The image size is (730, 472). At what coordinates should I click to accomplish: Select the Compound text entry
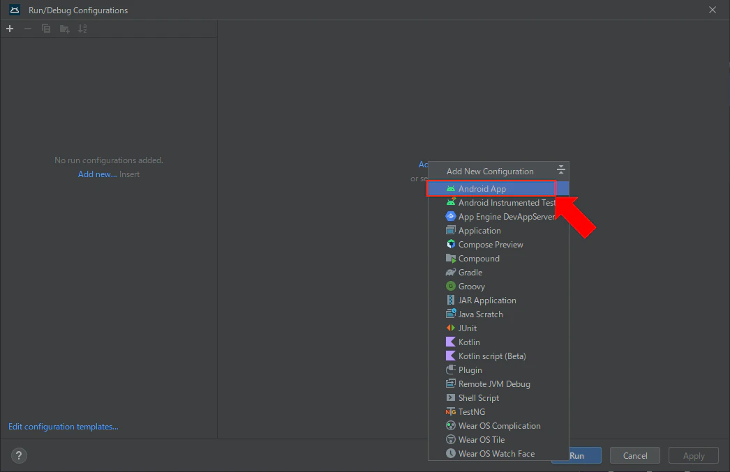pyautogui.click(x=479, y=259)
